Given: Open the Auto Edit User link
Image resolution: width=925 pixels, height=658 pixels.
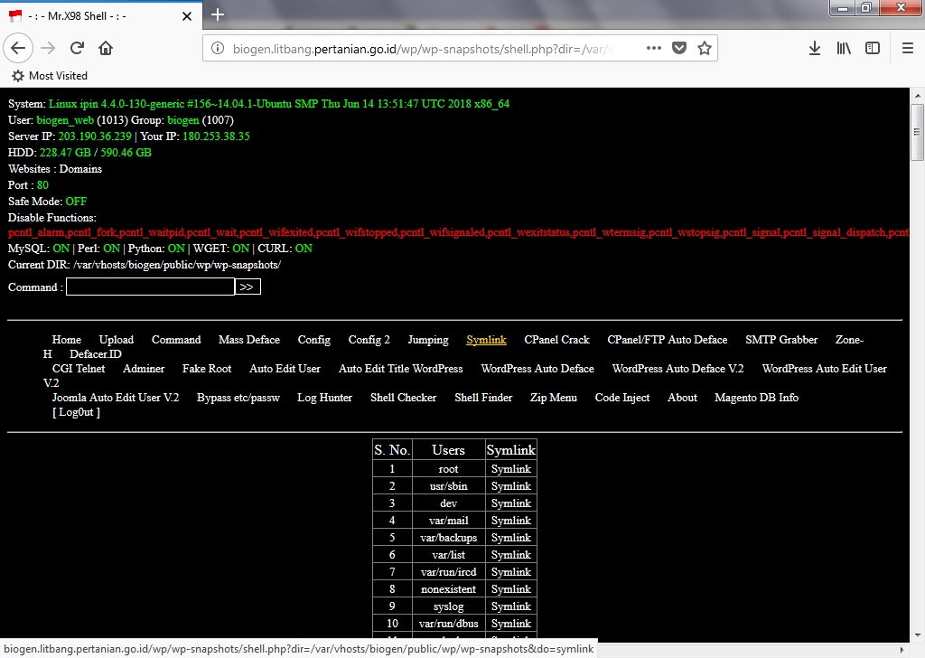Looking at the screenshot, I should pyautogui.click(x=285, y=369).
